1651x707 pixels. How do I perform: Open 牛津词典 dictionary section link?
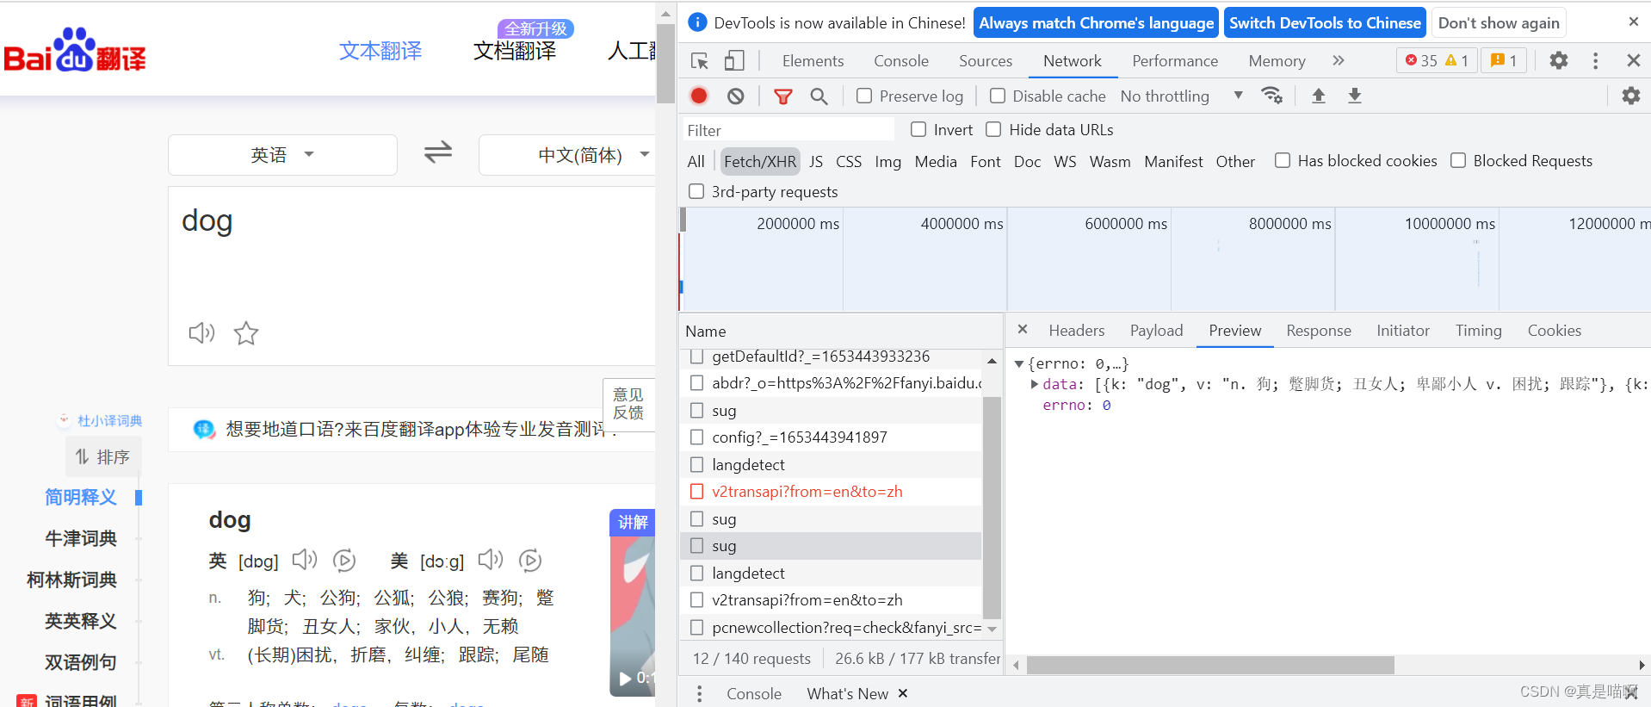(81, 538)
